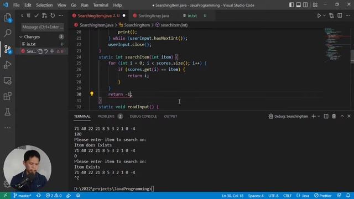Run Java file with play button

click(319, 15)
